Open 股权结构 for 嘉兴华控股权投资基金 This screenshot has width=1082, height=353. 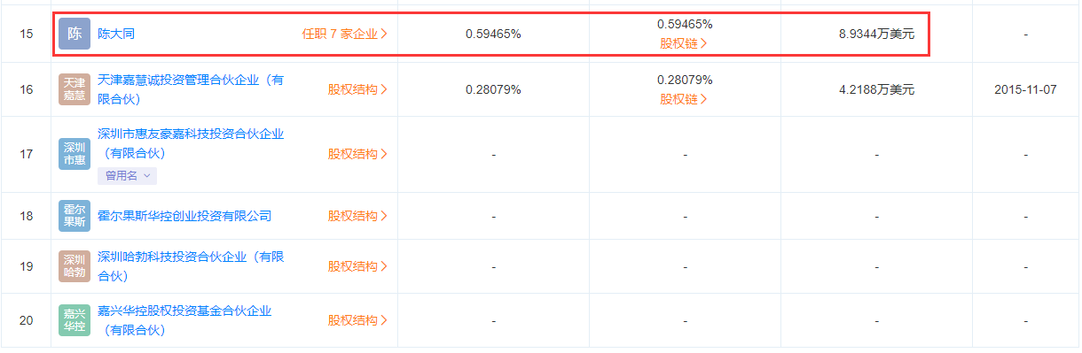pyautogui.click(x=358, y=320)
